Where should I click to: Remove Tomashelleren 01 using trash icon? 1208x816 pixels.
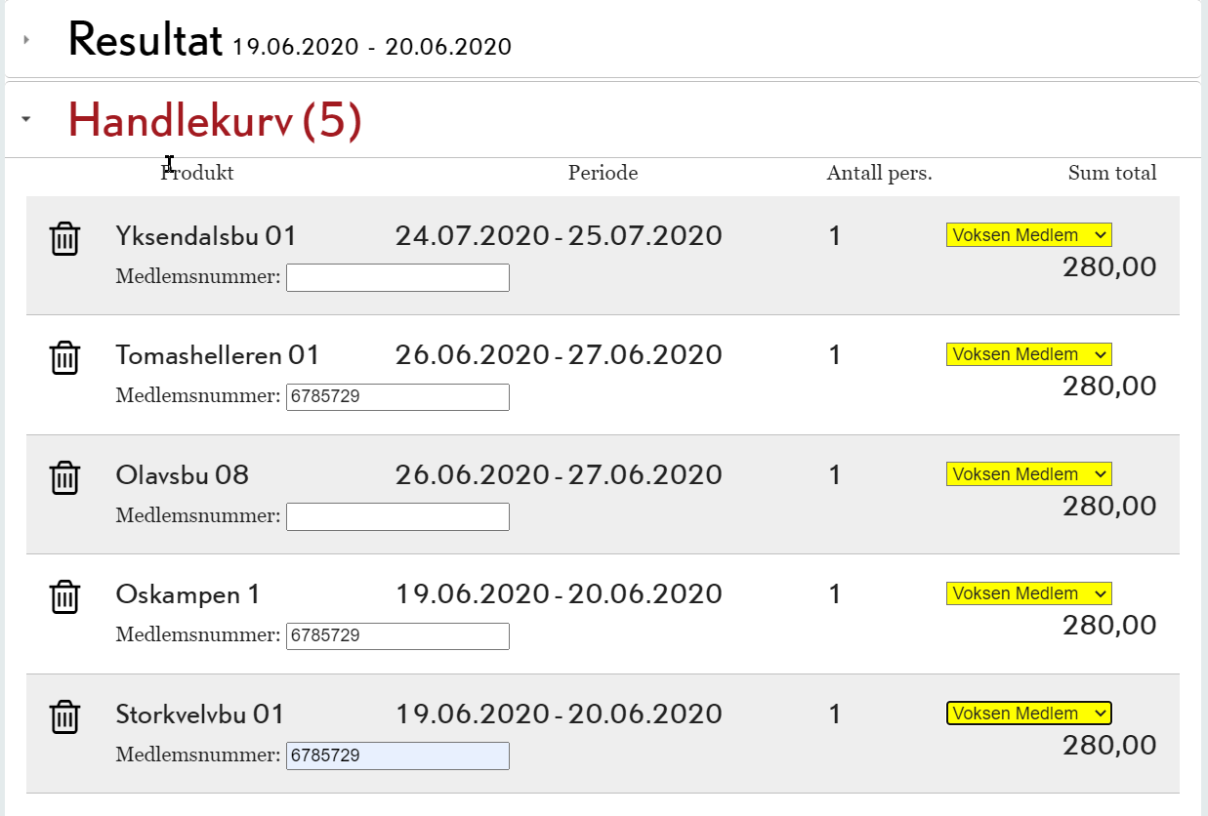pos(64,357)
